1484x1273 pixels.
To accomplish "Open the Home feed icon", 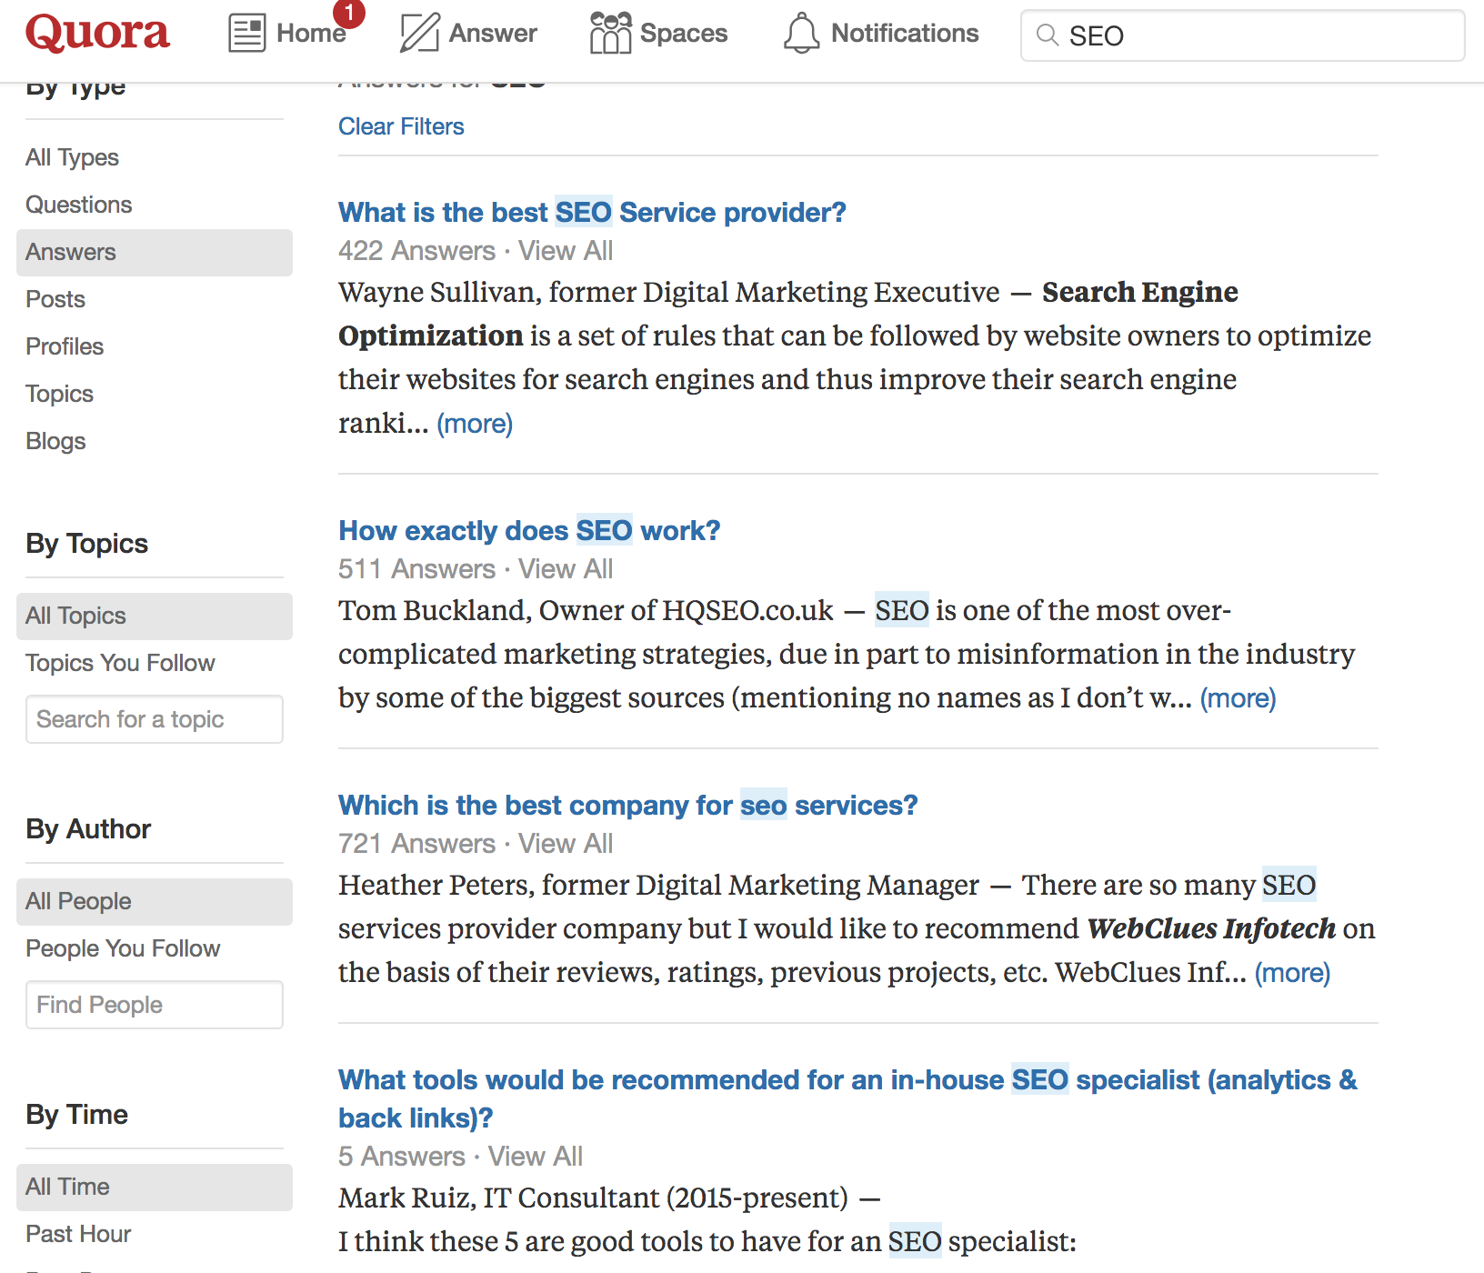I will coord(246,34).
